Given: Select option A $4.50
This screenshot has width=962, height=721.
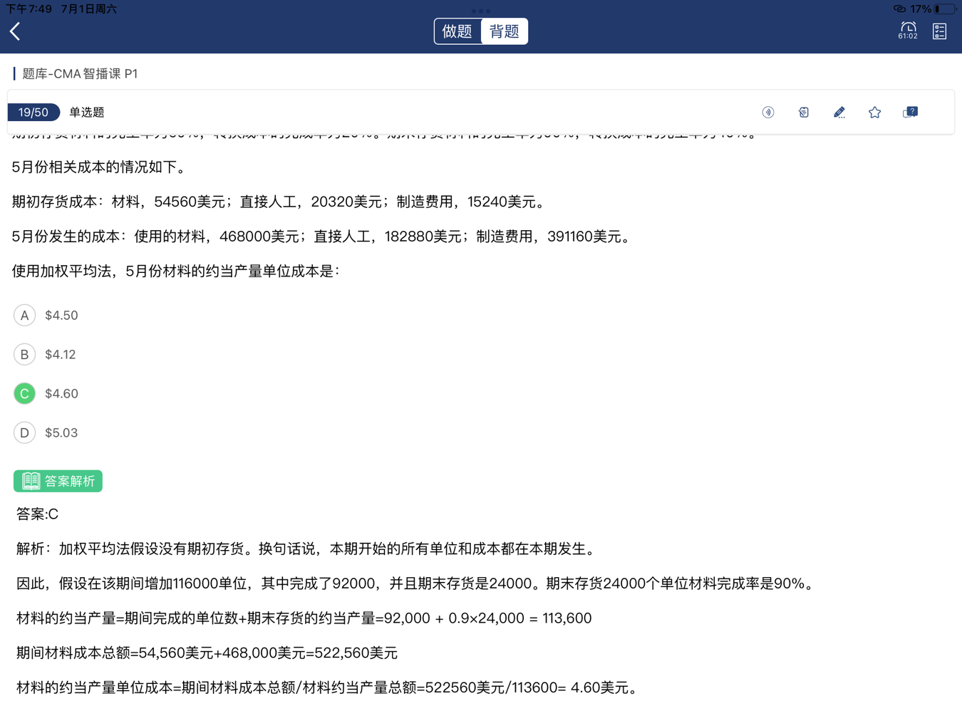Looking at the screenshot, I should [x=25, y=316].
